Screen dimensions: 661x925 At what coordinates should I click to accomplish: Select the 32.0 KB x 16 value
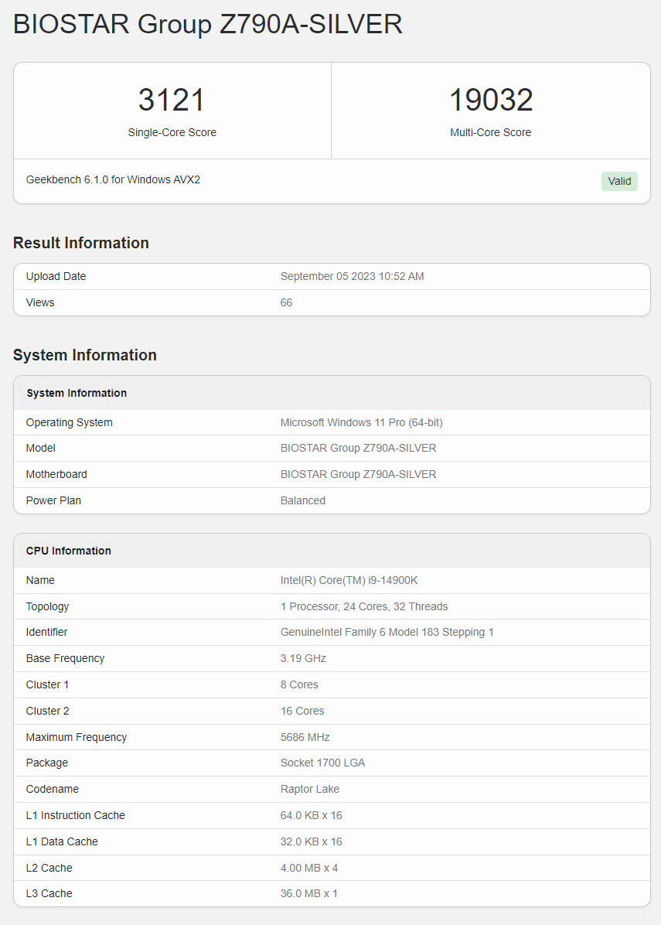pos(312,841)
